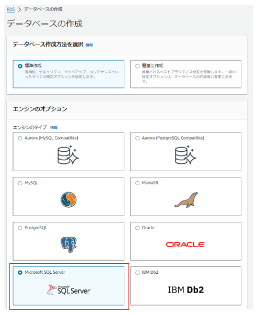Select the 簡単に作成 radio button

(137, 66)
